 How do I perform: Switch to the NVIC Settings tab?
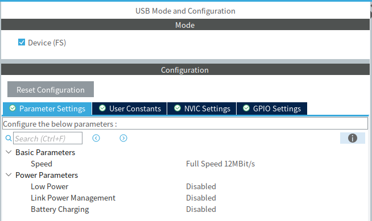pyautogui.click(x=202, y=109)
